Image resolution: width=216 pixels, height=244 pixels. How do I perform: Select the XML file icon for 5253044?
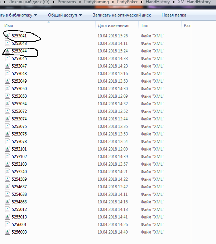click(8, 51)
